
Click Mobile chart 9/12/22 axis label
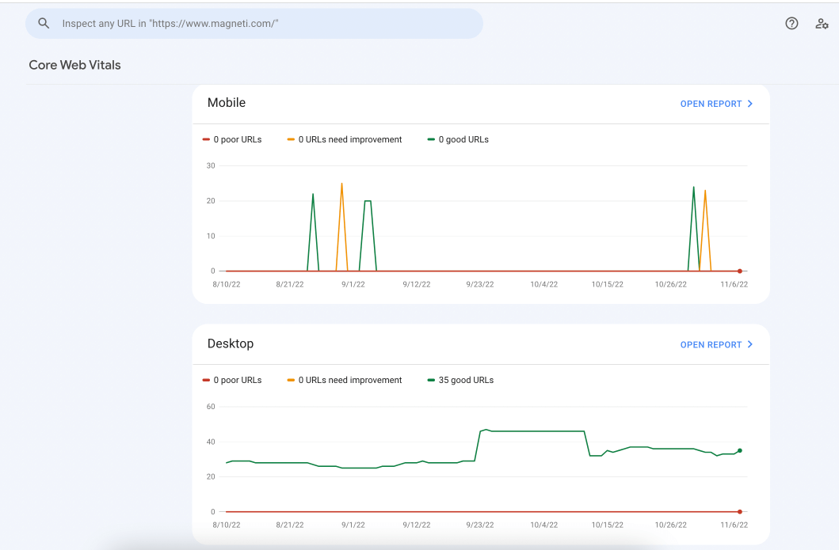coord(417,284)
